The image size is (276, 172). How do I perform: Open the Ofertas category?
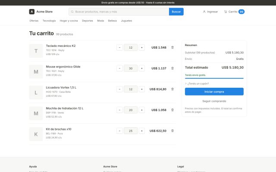pos(34,21)
